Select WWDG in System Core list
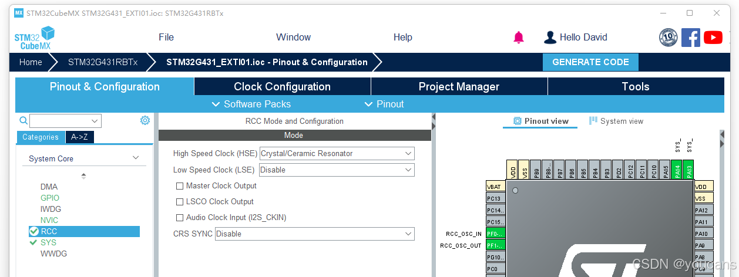The height and width of the screenshot is (277, 739). 53,254
